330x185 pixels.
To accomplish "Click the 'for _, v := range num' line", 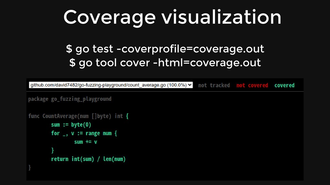I will tap(84, 133).
